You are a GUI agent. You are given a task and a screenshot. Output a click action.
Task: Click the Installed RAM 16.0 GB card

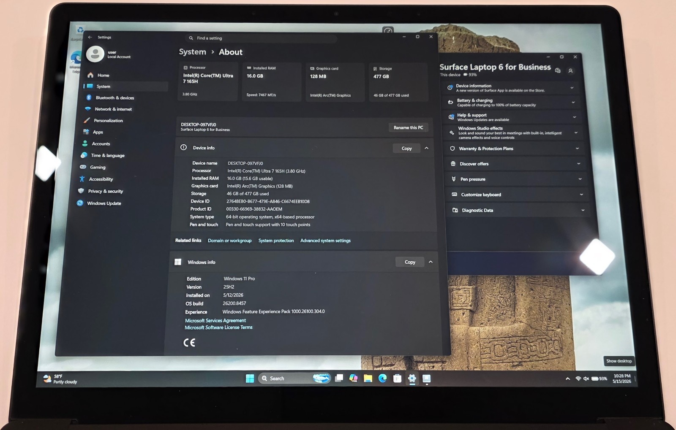click(272, 82)
